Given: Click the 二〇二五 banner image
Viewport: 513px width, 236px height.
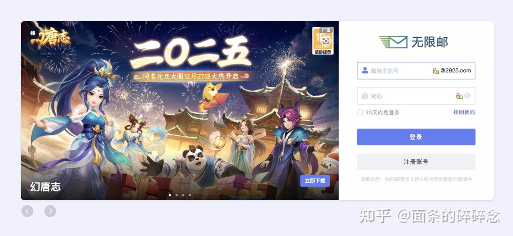Looking at the screenshot, I should (x=180, y=110).
